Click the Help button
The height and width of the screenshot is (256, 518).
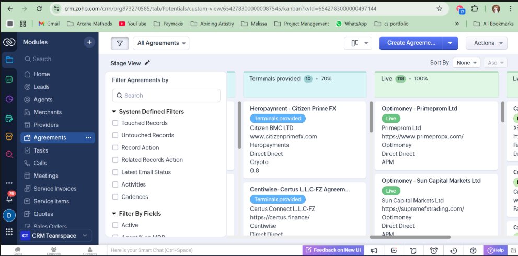pyautogui.click(x=496, y=250)
